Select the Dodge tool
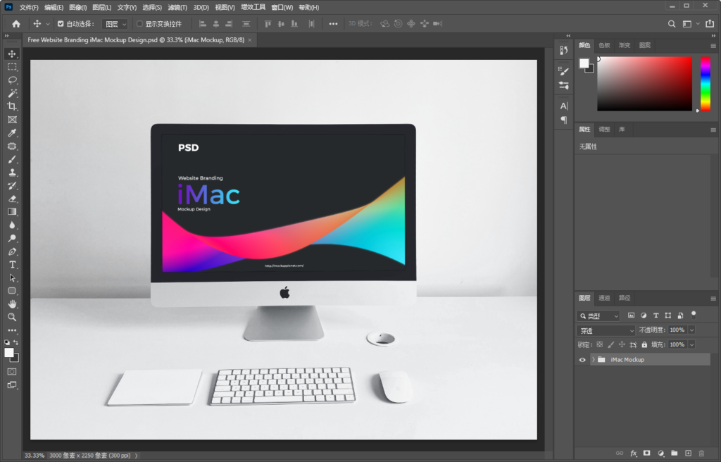 (12, 238)
